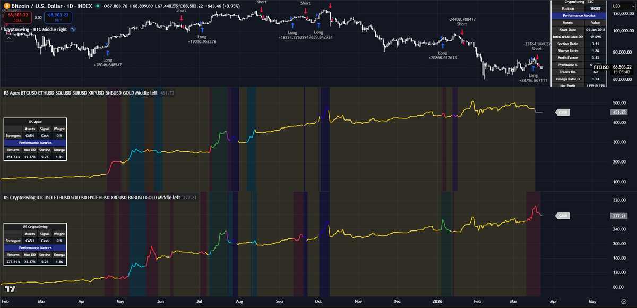Click the TradingView logo
The width and height of the screenshot is (637, 308).
[9, 289]
